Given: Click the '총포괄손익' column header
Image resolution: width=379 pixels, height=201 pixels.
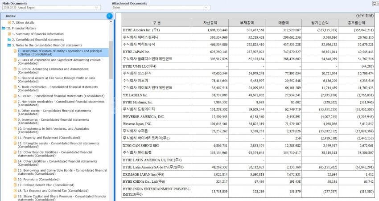Looking at the screenshot, I should [x=356, y=23].
